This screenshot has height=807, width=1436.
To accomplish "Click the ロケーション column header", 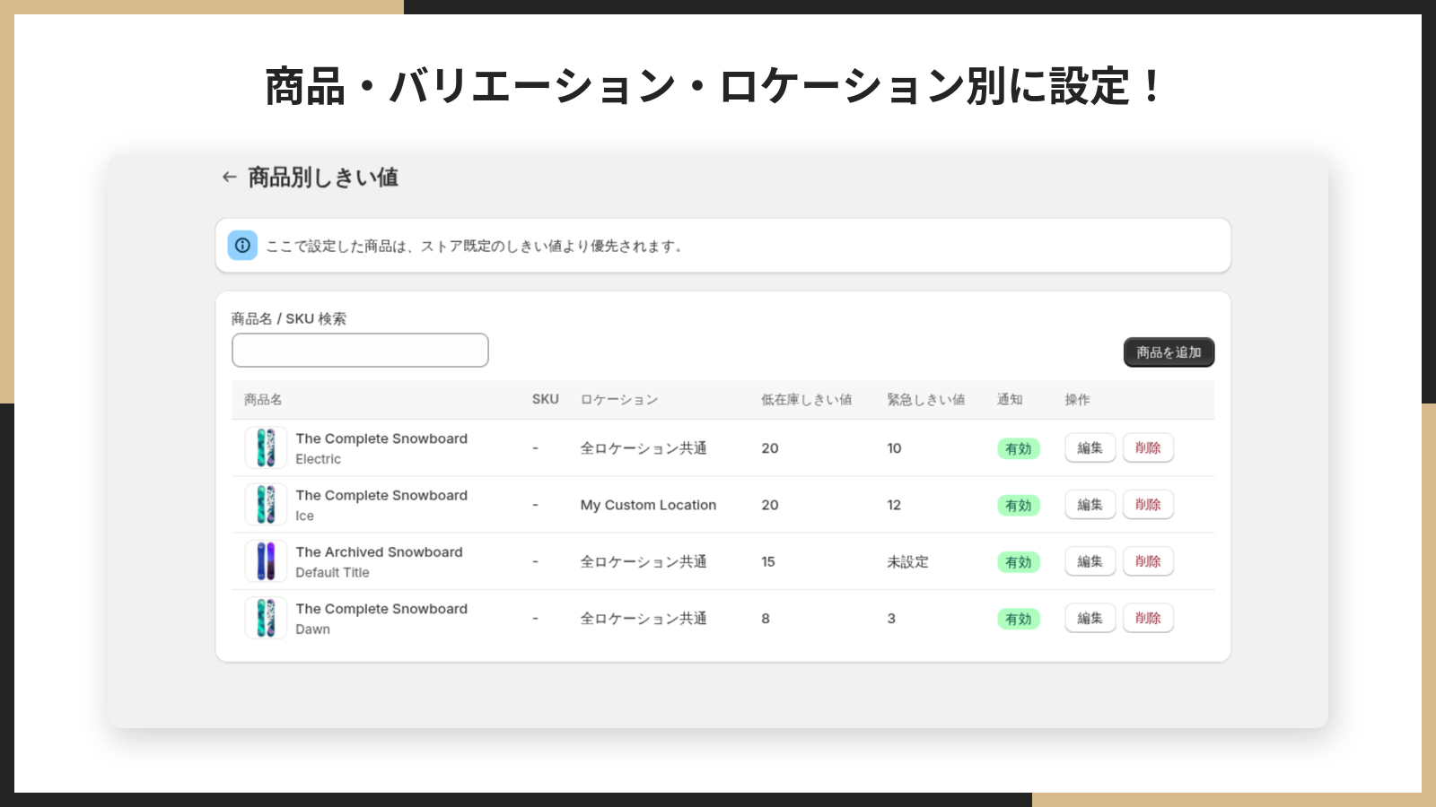I will 618,399.
